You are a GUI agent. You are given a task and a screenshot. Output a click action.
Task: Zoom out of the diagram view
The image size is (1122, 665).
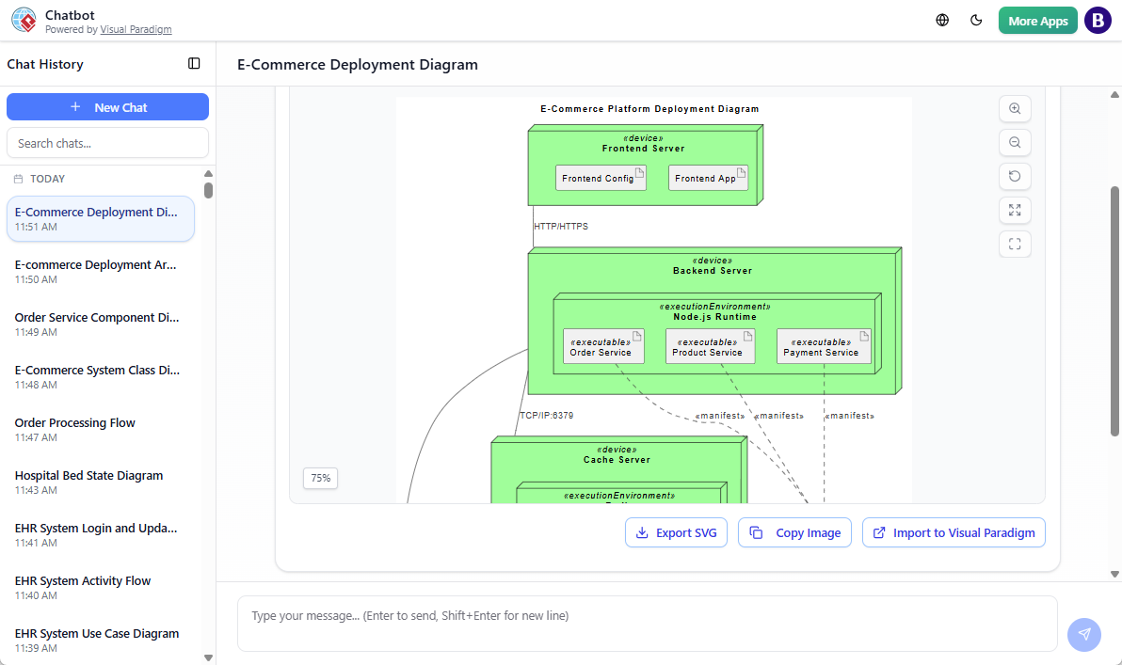1015,142
